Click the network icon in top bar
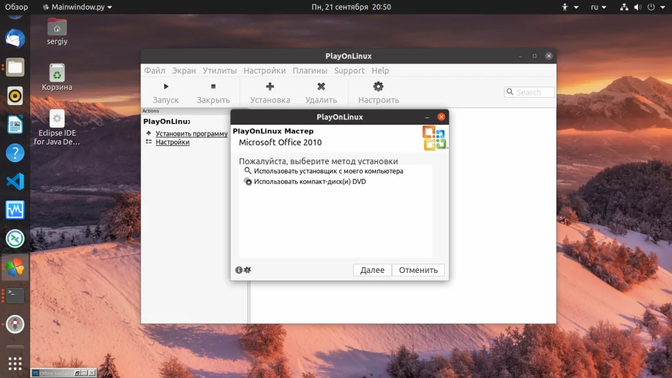 point(624,7)
